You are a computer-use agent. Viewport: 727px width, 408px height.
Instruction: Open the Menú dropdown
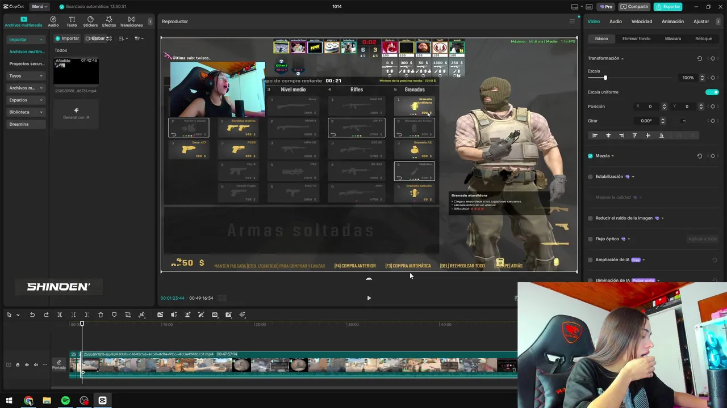point(39,6)
